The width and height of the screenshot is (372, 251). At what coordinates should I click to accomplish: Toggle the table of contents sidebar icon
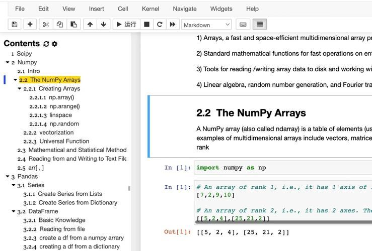point(260,25)
